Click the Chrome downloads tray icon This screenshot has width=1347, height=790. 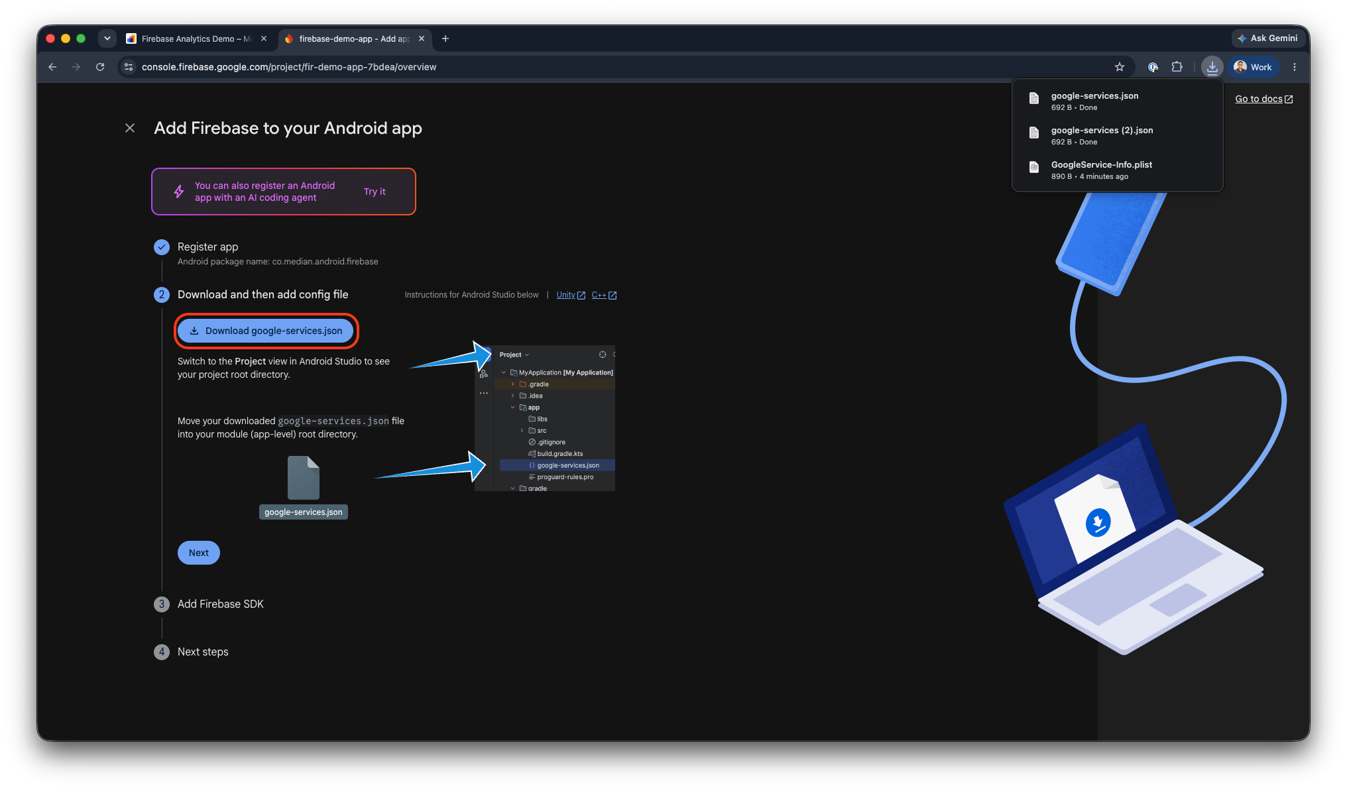1212,67
